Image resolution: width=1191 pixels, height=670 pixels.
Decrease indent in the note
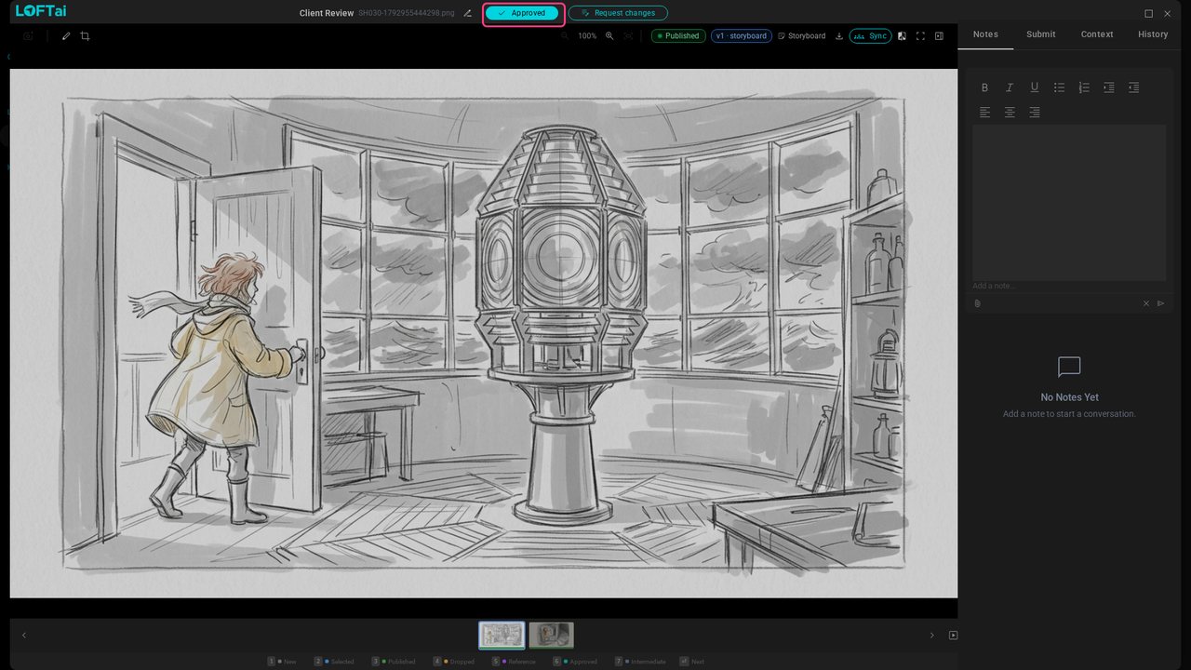point(1133,87)
